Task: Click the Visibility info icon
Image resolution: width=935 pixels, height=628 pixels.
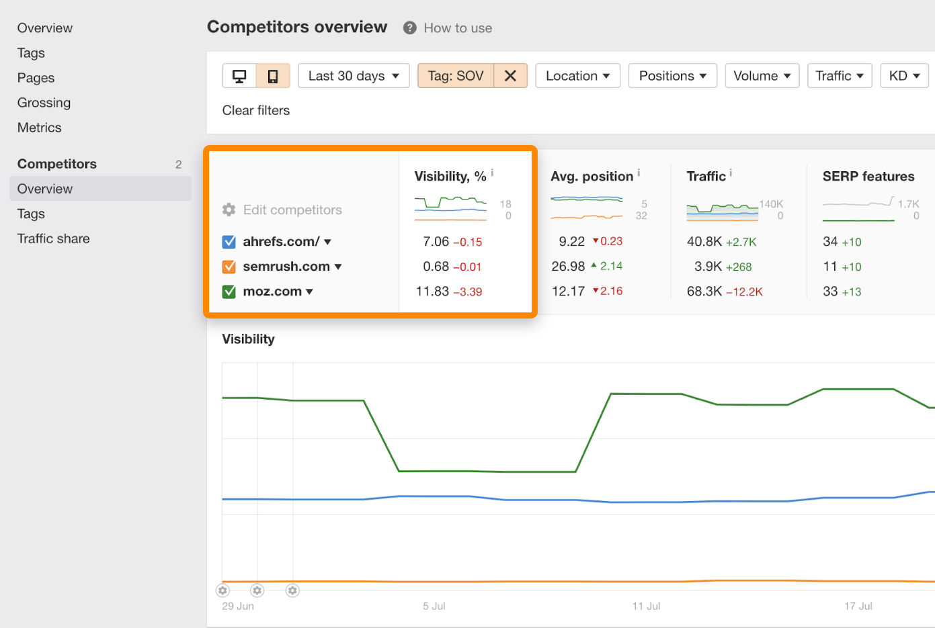Action: click(491, 173)
